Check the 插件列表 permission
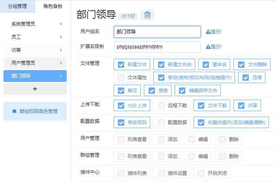 point(121,173)
